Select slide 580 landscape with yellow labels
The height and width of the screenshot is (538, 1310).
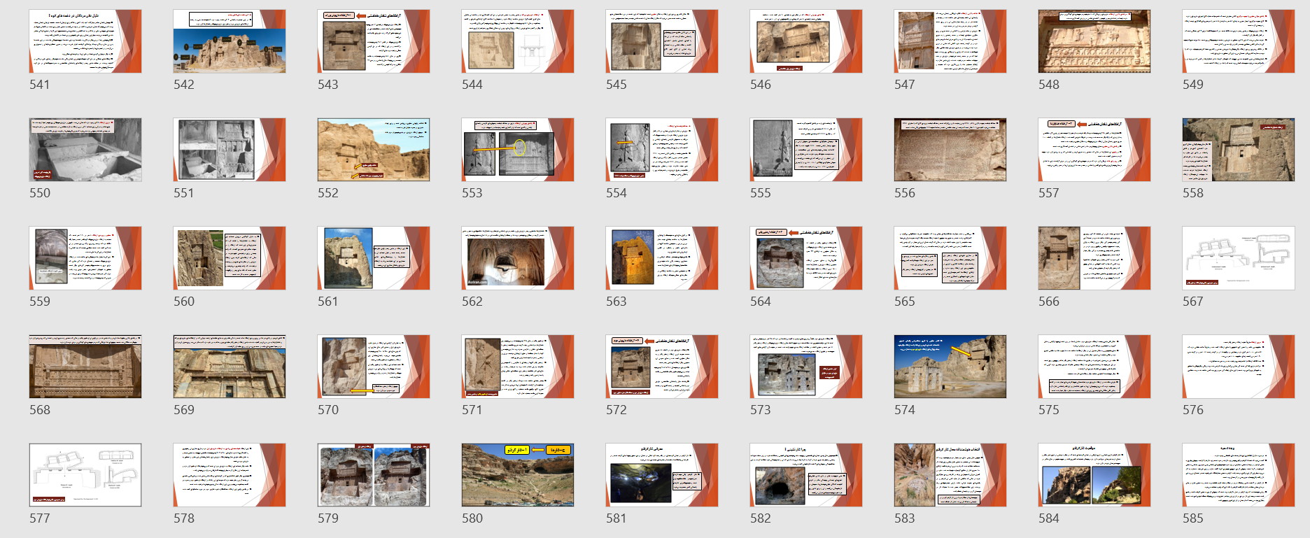tap(518, 475)
